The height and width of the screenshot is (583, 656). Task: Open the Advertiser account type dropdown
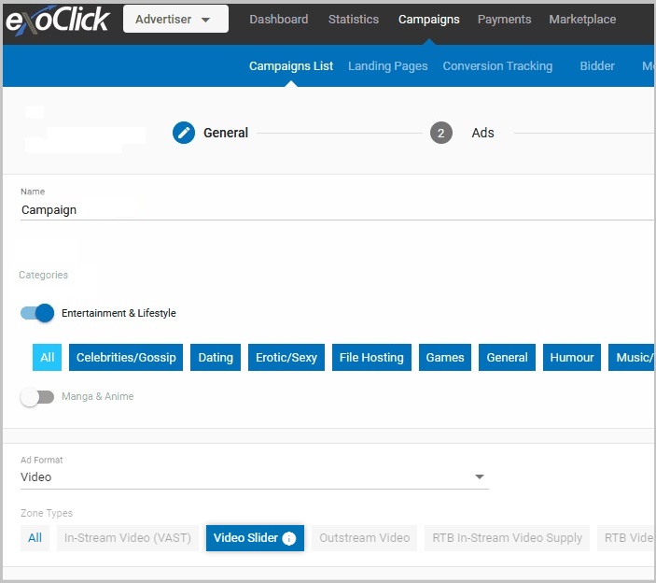point(175,20)
